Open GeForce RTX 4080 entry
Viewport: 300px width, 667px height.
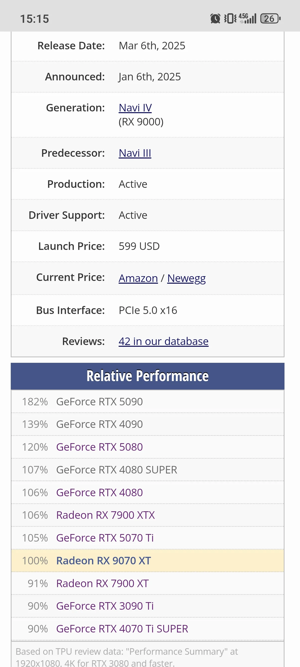99,492
